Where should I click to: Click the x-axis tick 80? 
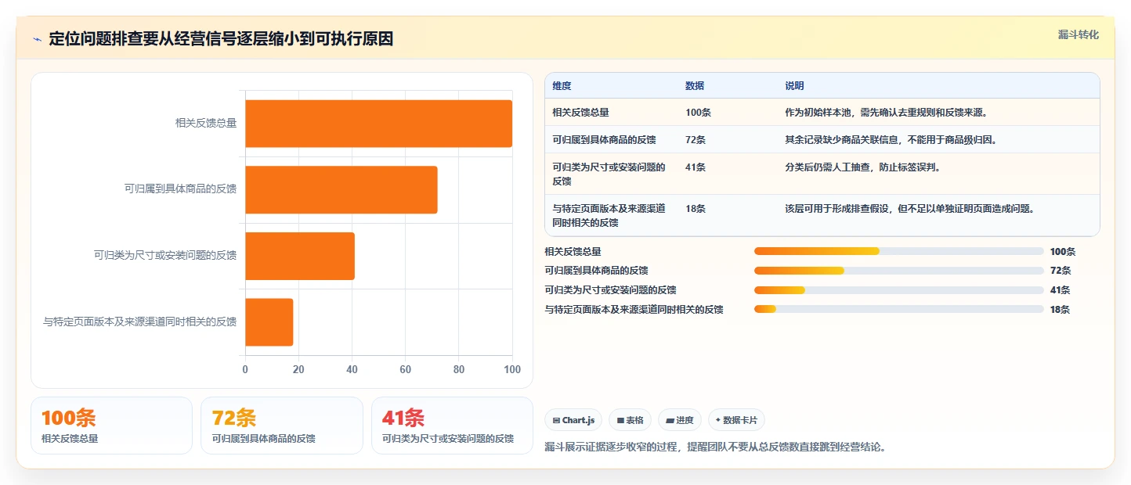coord(459,370)
